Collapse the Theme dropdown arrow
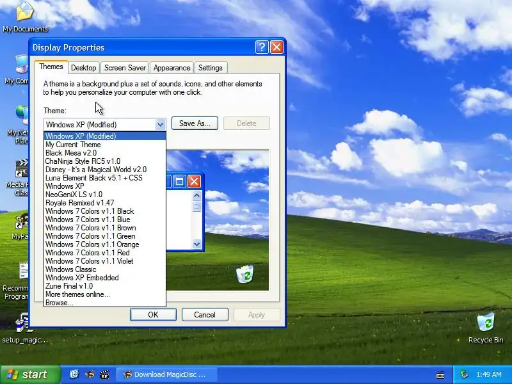The image size is (512, 384). click(x=160, y=124)
